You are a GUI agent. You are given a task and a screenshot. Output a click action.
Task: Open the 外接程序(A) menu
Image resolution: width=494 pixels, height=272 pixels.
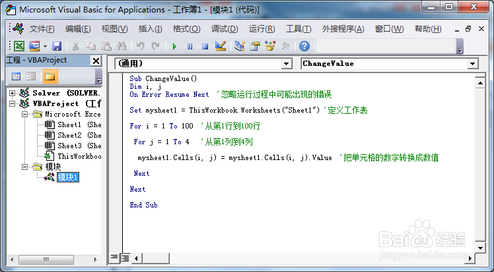[343, 29]
